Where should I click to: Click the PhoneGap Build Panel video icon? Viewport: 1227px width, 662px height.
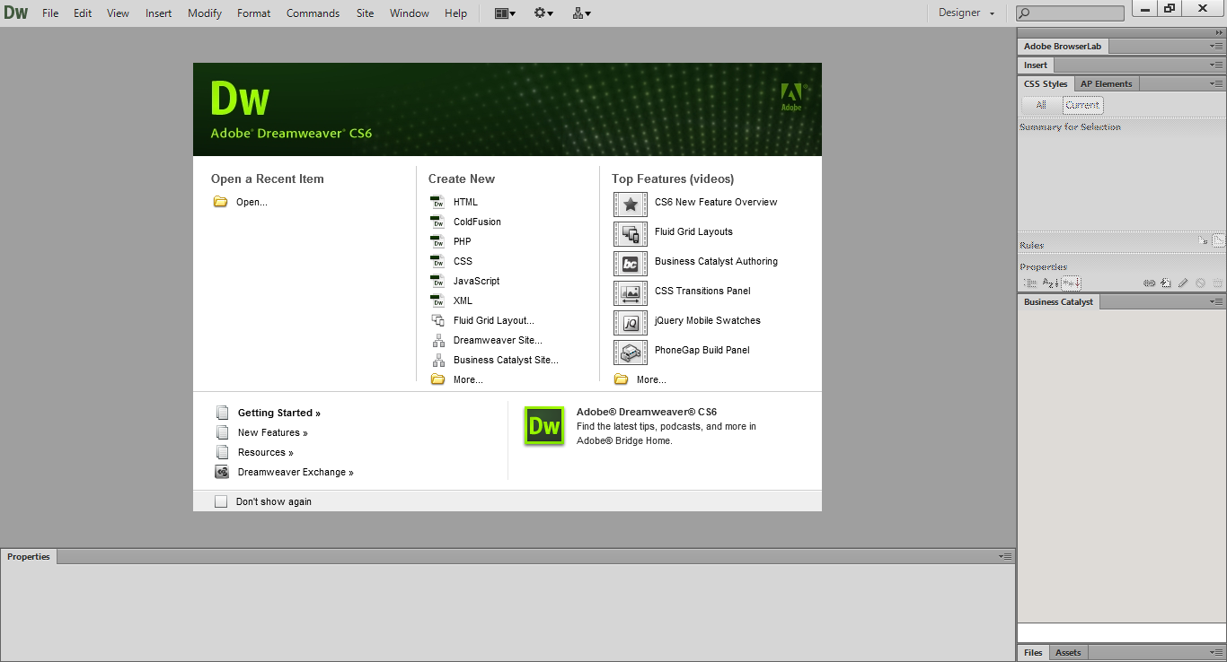(631, 353)
